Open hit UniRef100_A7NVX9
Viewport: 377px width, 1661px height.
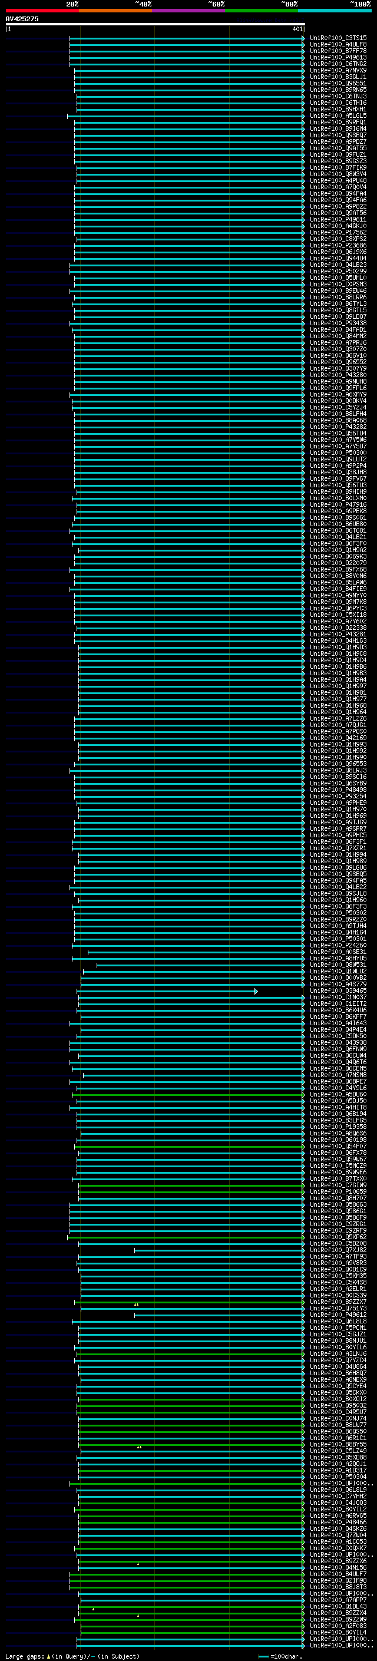point(338,70)
